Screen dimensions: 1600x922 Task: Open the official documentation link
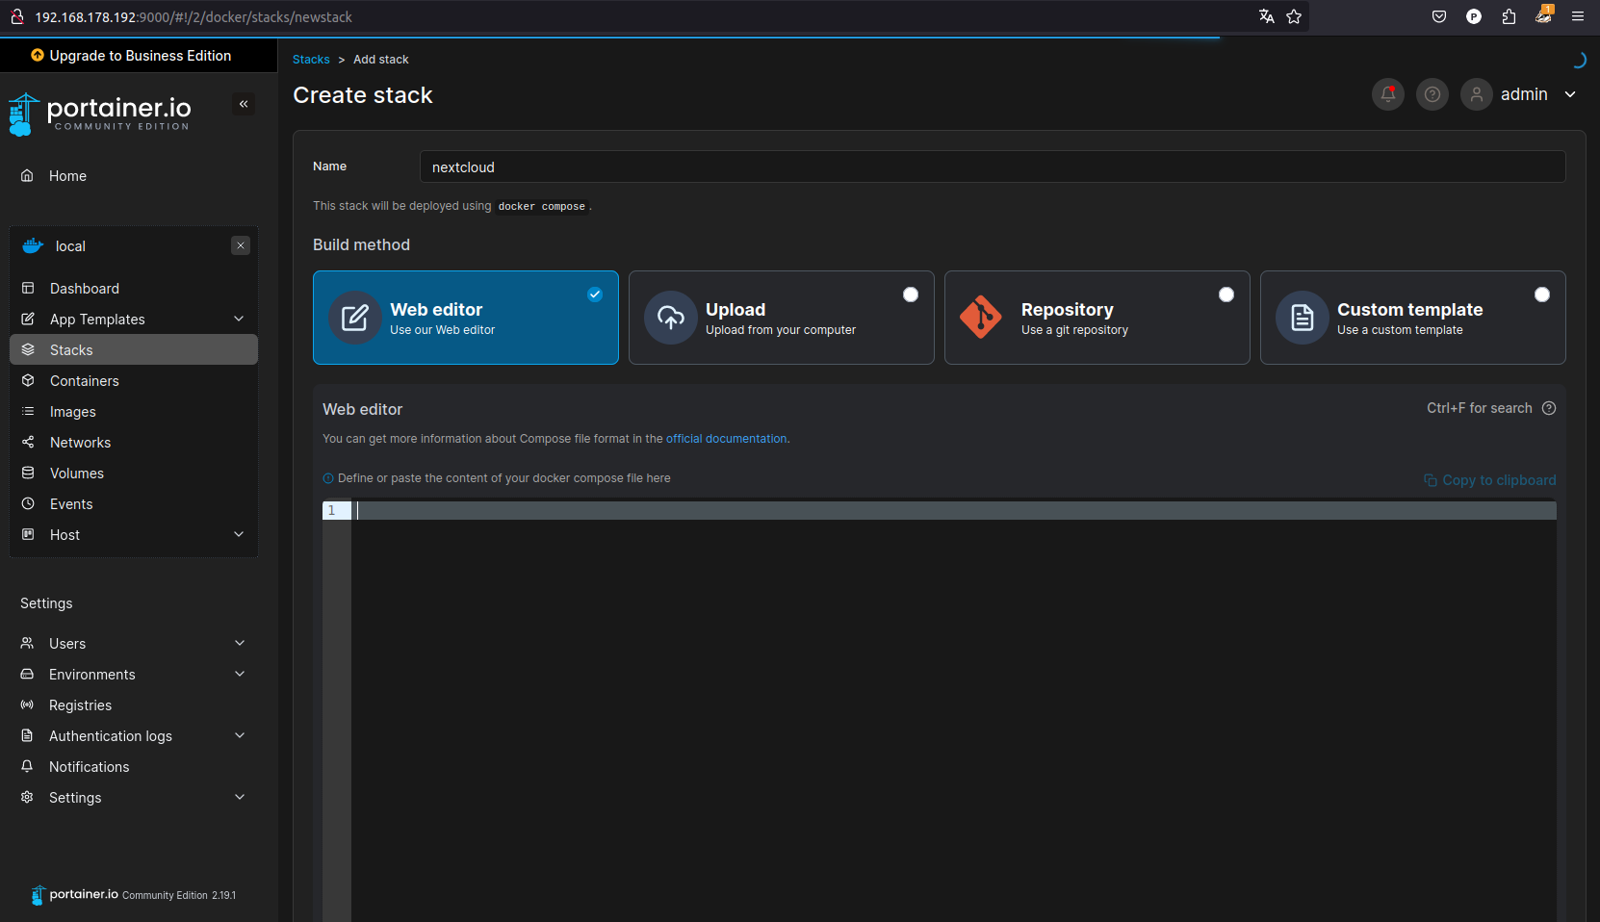(x=726, y=439)
